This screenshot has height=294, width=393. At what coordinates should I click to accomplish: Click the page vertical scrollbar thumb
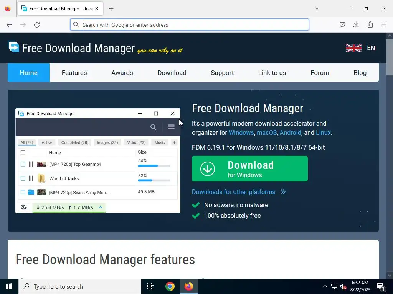pyautogui.click(x=390, y=57)
